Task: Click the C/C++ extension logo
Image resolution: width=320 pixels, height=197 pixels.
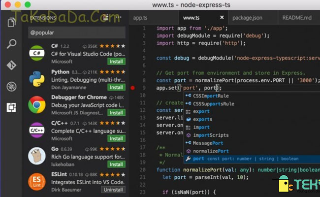Action: (x=37, y=130)
